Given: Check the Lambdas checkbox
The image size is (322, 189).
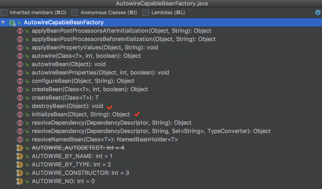Looking at the screenshot, I should tap(146, 13).
